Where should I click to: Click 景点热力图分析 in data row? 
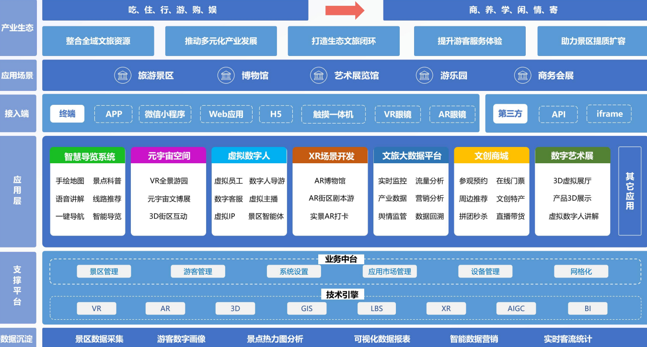click(275, 339)
